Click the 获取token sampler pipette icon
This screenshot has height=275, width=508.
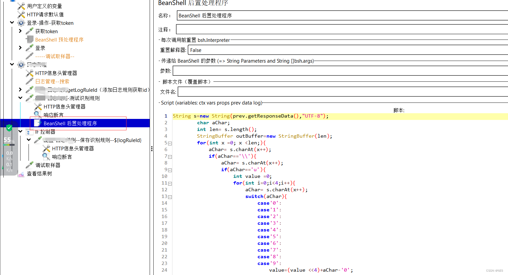[30, 31]
